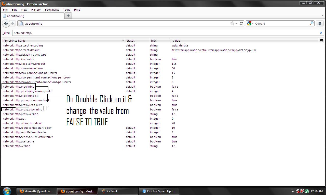Select network.http.accept-encoding row
Viewport: 326px width, 195px height.
click(163, 45)
